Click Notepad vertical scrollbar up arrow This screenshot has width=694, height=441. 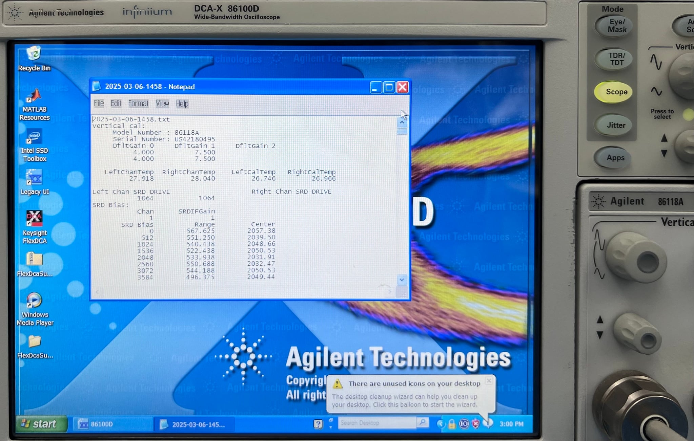(402, 122)
